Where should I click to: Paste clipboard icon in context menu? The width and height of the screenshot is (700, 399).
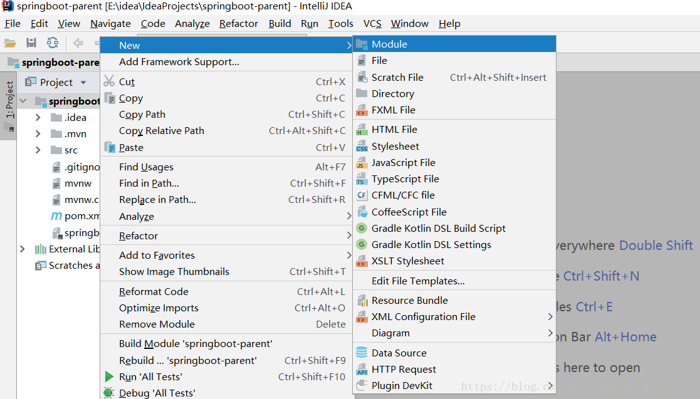pyautogui.click(x=110, y=147)
